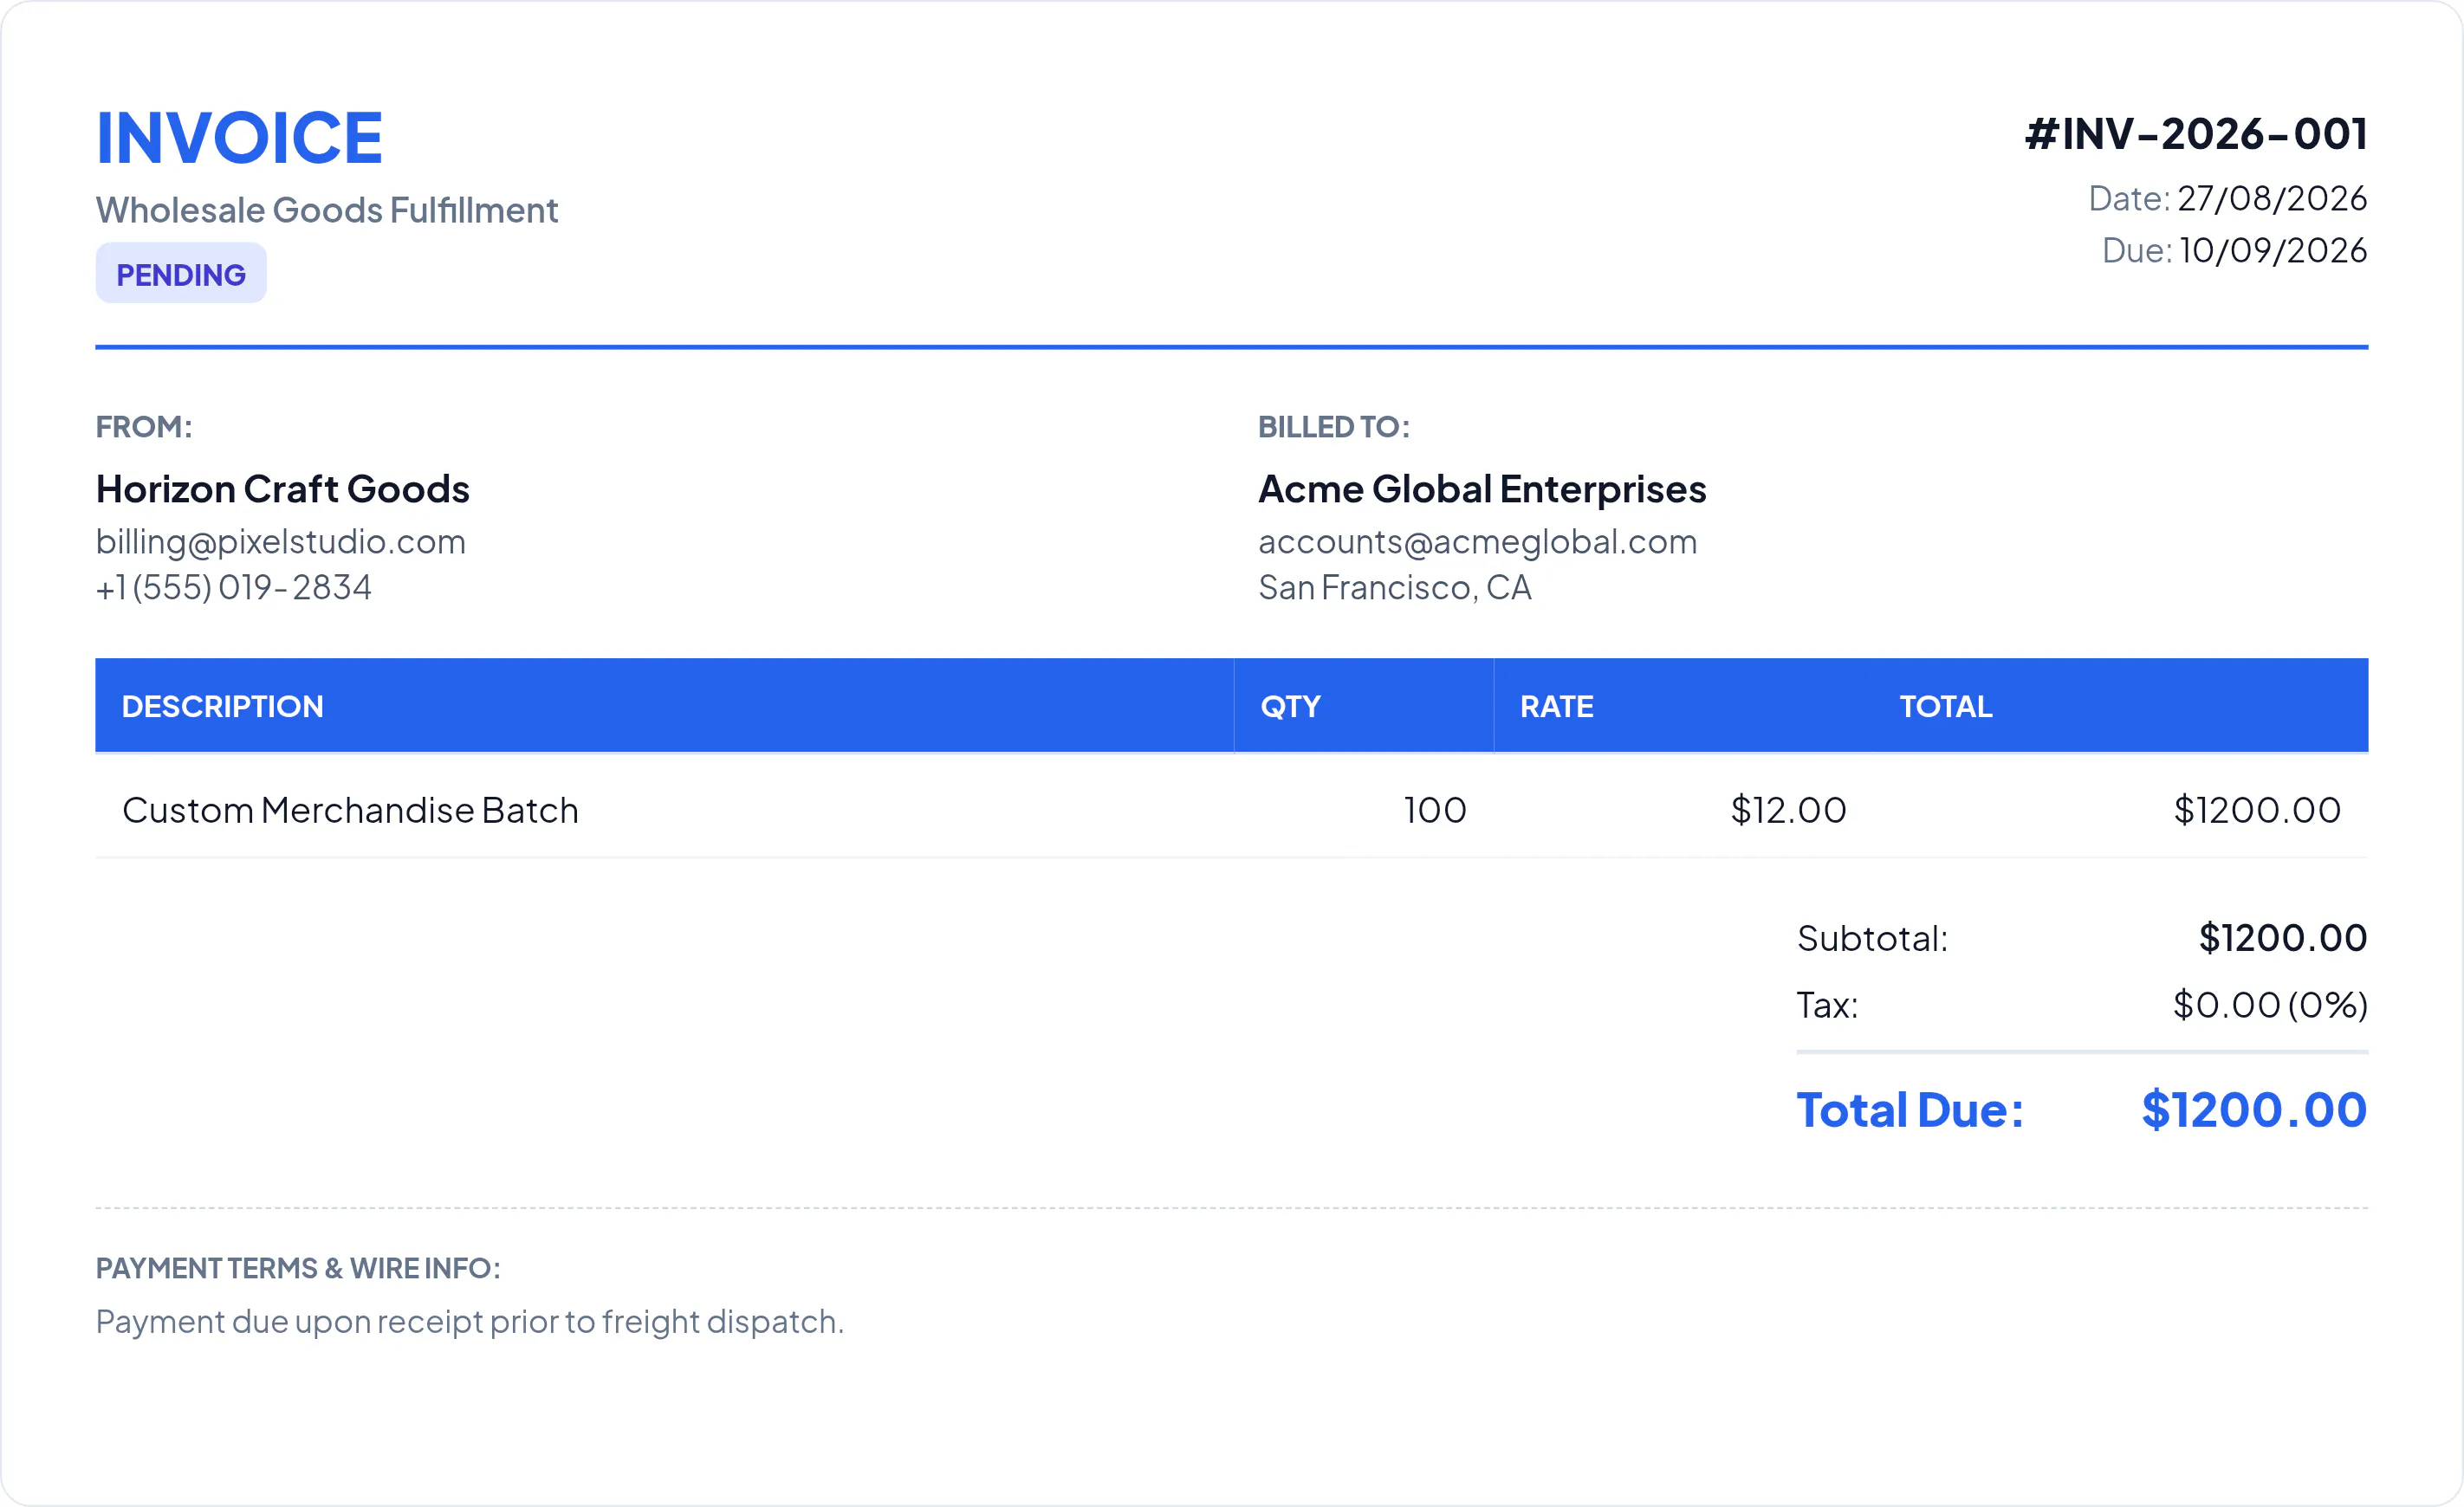Click the San Francisco, CA address
This screenshot has height=1507, width=2464.
click(x=1395, y=587)
